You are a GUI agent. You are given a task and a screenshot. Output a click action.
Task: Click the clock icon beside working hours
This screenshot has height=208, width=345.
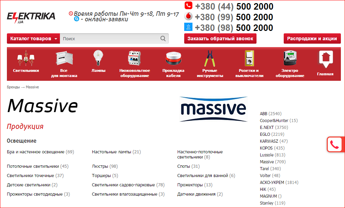[x=71, y=14]
